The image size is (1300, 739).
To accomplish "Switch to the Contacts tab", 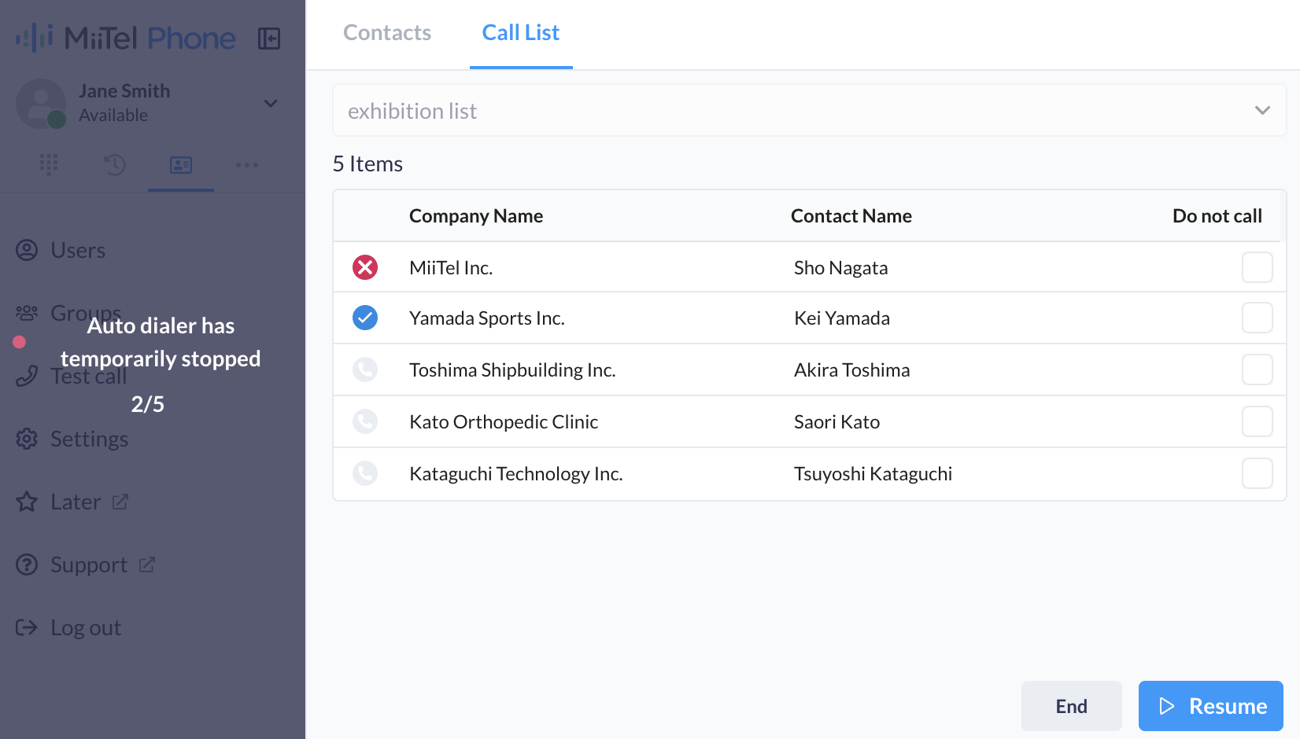I will tap(387, 33).
